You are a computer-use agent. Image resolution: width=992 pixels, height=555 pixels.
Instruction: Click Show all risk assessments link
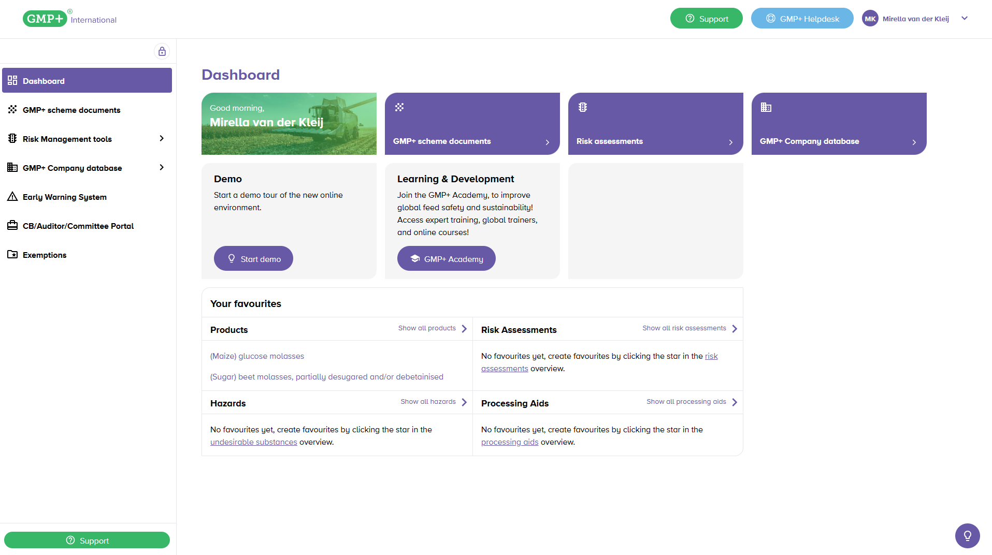[684, 328]
